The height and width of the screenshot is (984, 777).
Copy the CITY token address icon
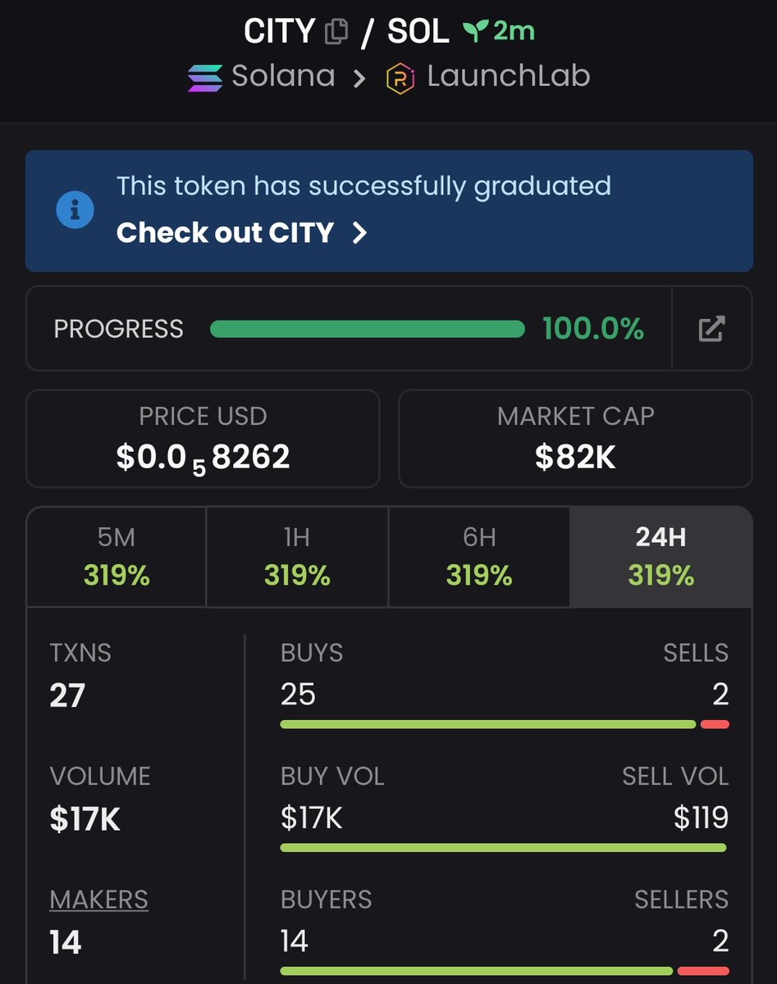click(x=336, y=32)
